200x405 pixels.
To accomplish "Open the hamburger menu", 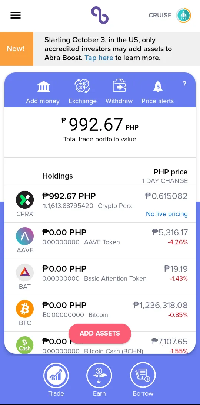I will click(x=16, y=15).
